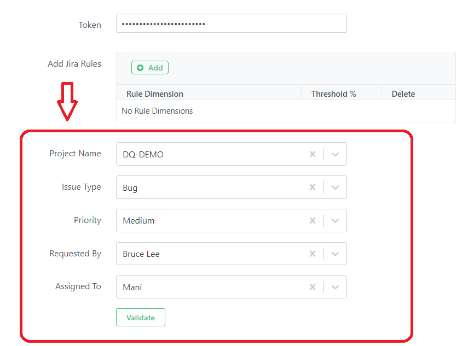The image size is (474, 346).
Task: Add a new Jira rule
Action: pyautogui.click(x=150, y=68)
